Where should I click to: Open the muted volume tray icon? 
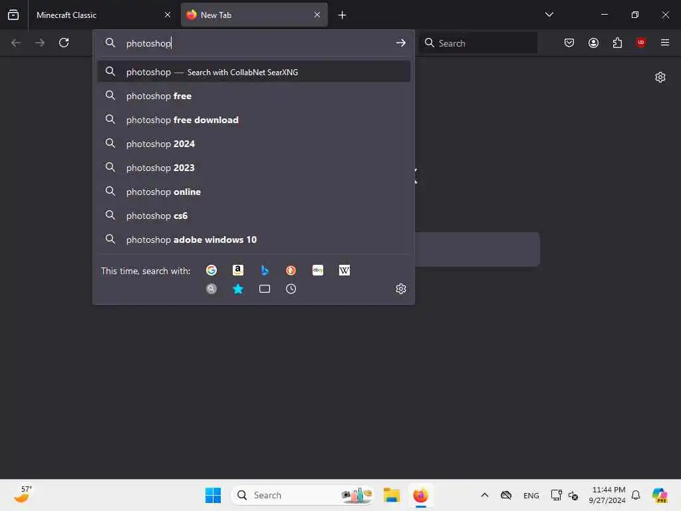pyautogui.click(x=573, y=495)
